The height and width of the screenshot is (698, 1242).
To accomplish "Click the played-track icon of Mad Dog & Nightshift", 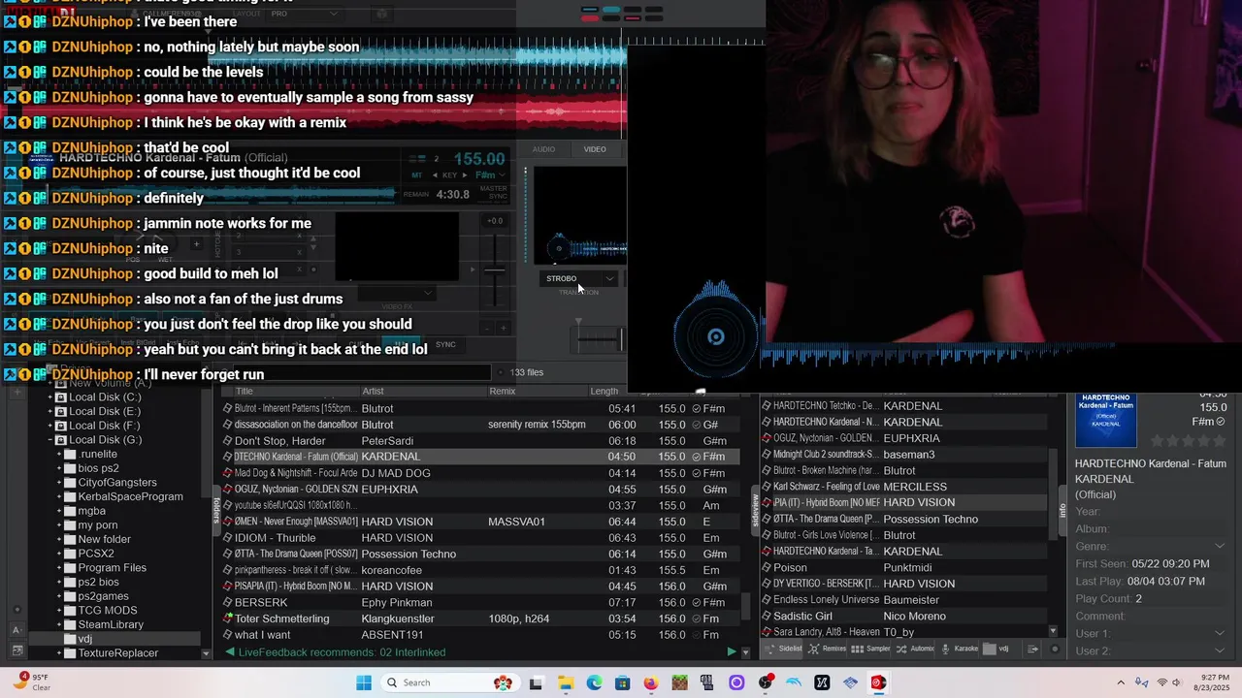I will [x=228, y=473].
